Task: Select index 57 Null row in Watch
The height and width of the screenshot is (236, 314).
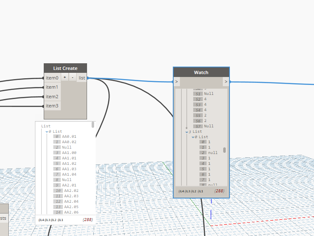Action: coord(203,126)
